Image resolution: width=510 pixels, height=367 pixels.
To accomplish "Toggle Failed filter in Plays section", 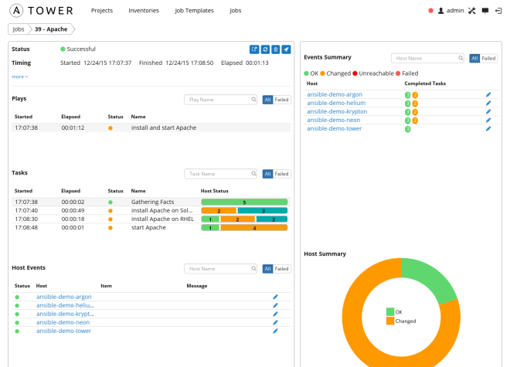I will [282, 100].
